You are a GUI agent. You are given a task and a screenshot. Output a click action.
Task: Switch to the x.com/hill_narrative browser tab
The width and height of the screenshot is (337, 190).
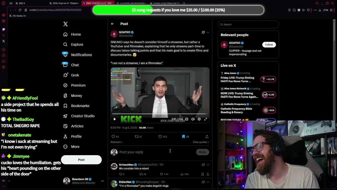[x=131, y=3]
